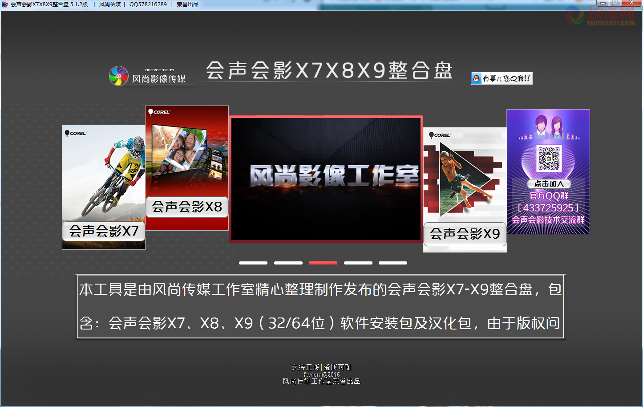Click the 点击加入 button on QQ group card
Viewport: 643px width, 407px height.
(x=549, y=183)
